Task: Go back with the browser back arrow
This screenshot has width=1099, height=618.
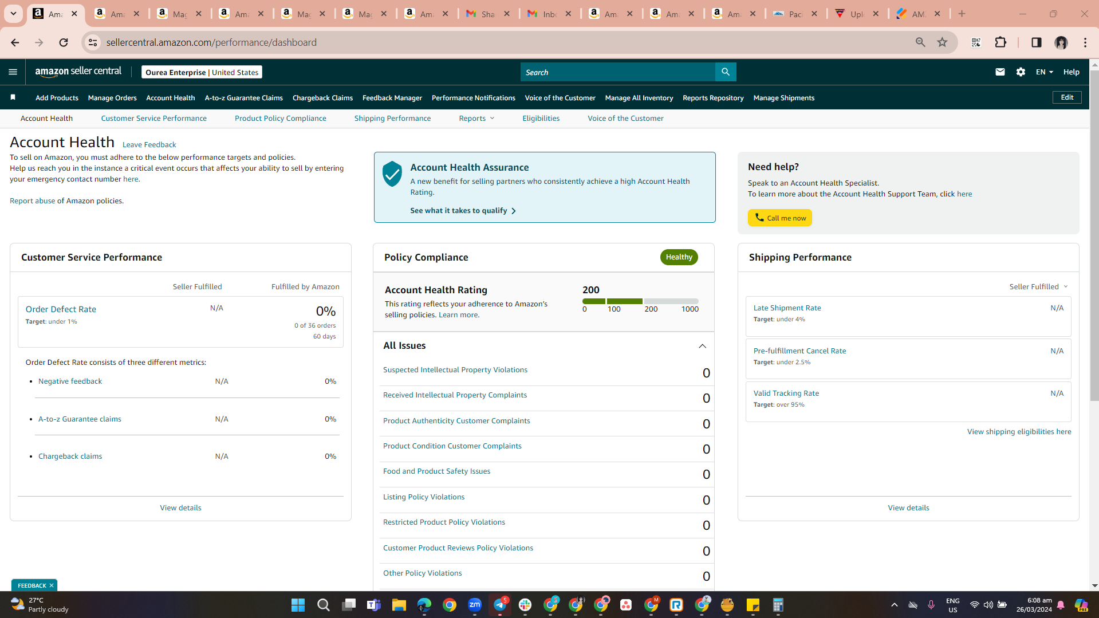Action: click(15, 42)
